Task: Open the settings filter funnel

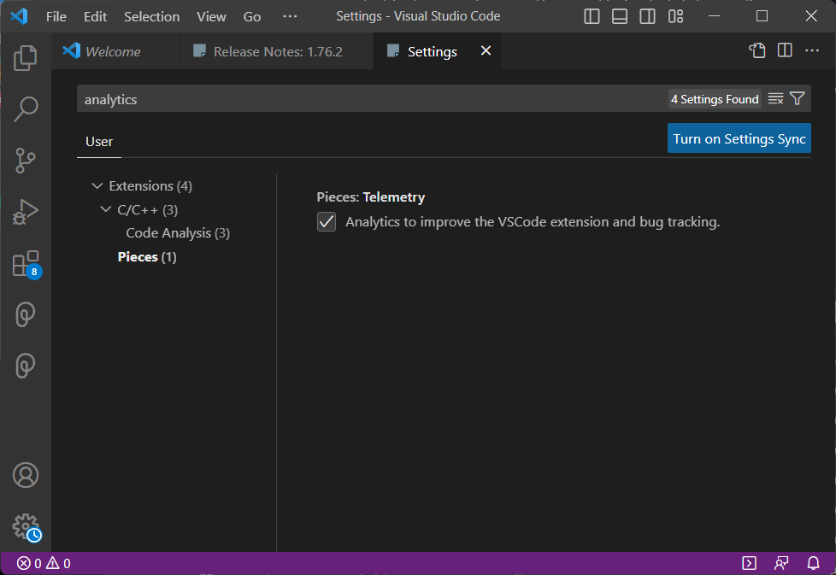Action: (x=797, y=99)
